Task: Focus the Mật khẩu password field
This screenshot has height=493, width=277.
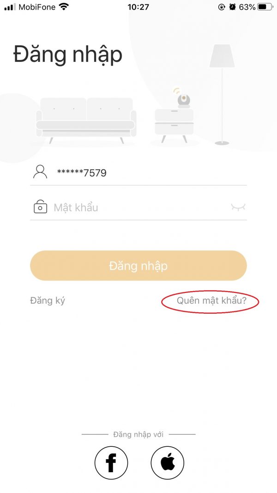Action: 138,207
